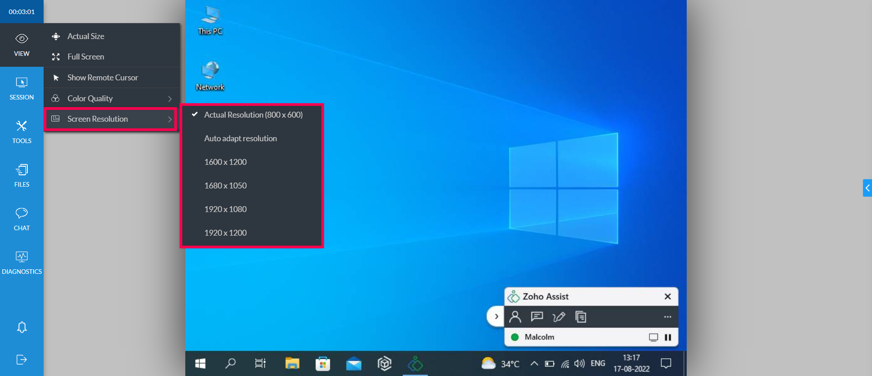Open chat icon in Zoho Assist widget

(x=537, y=317)
